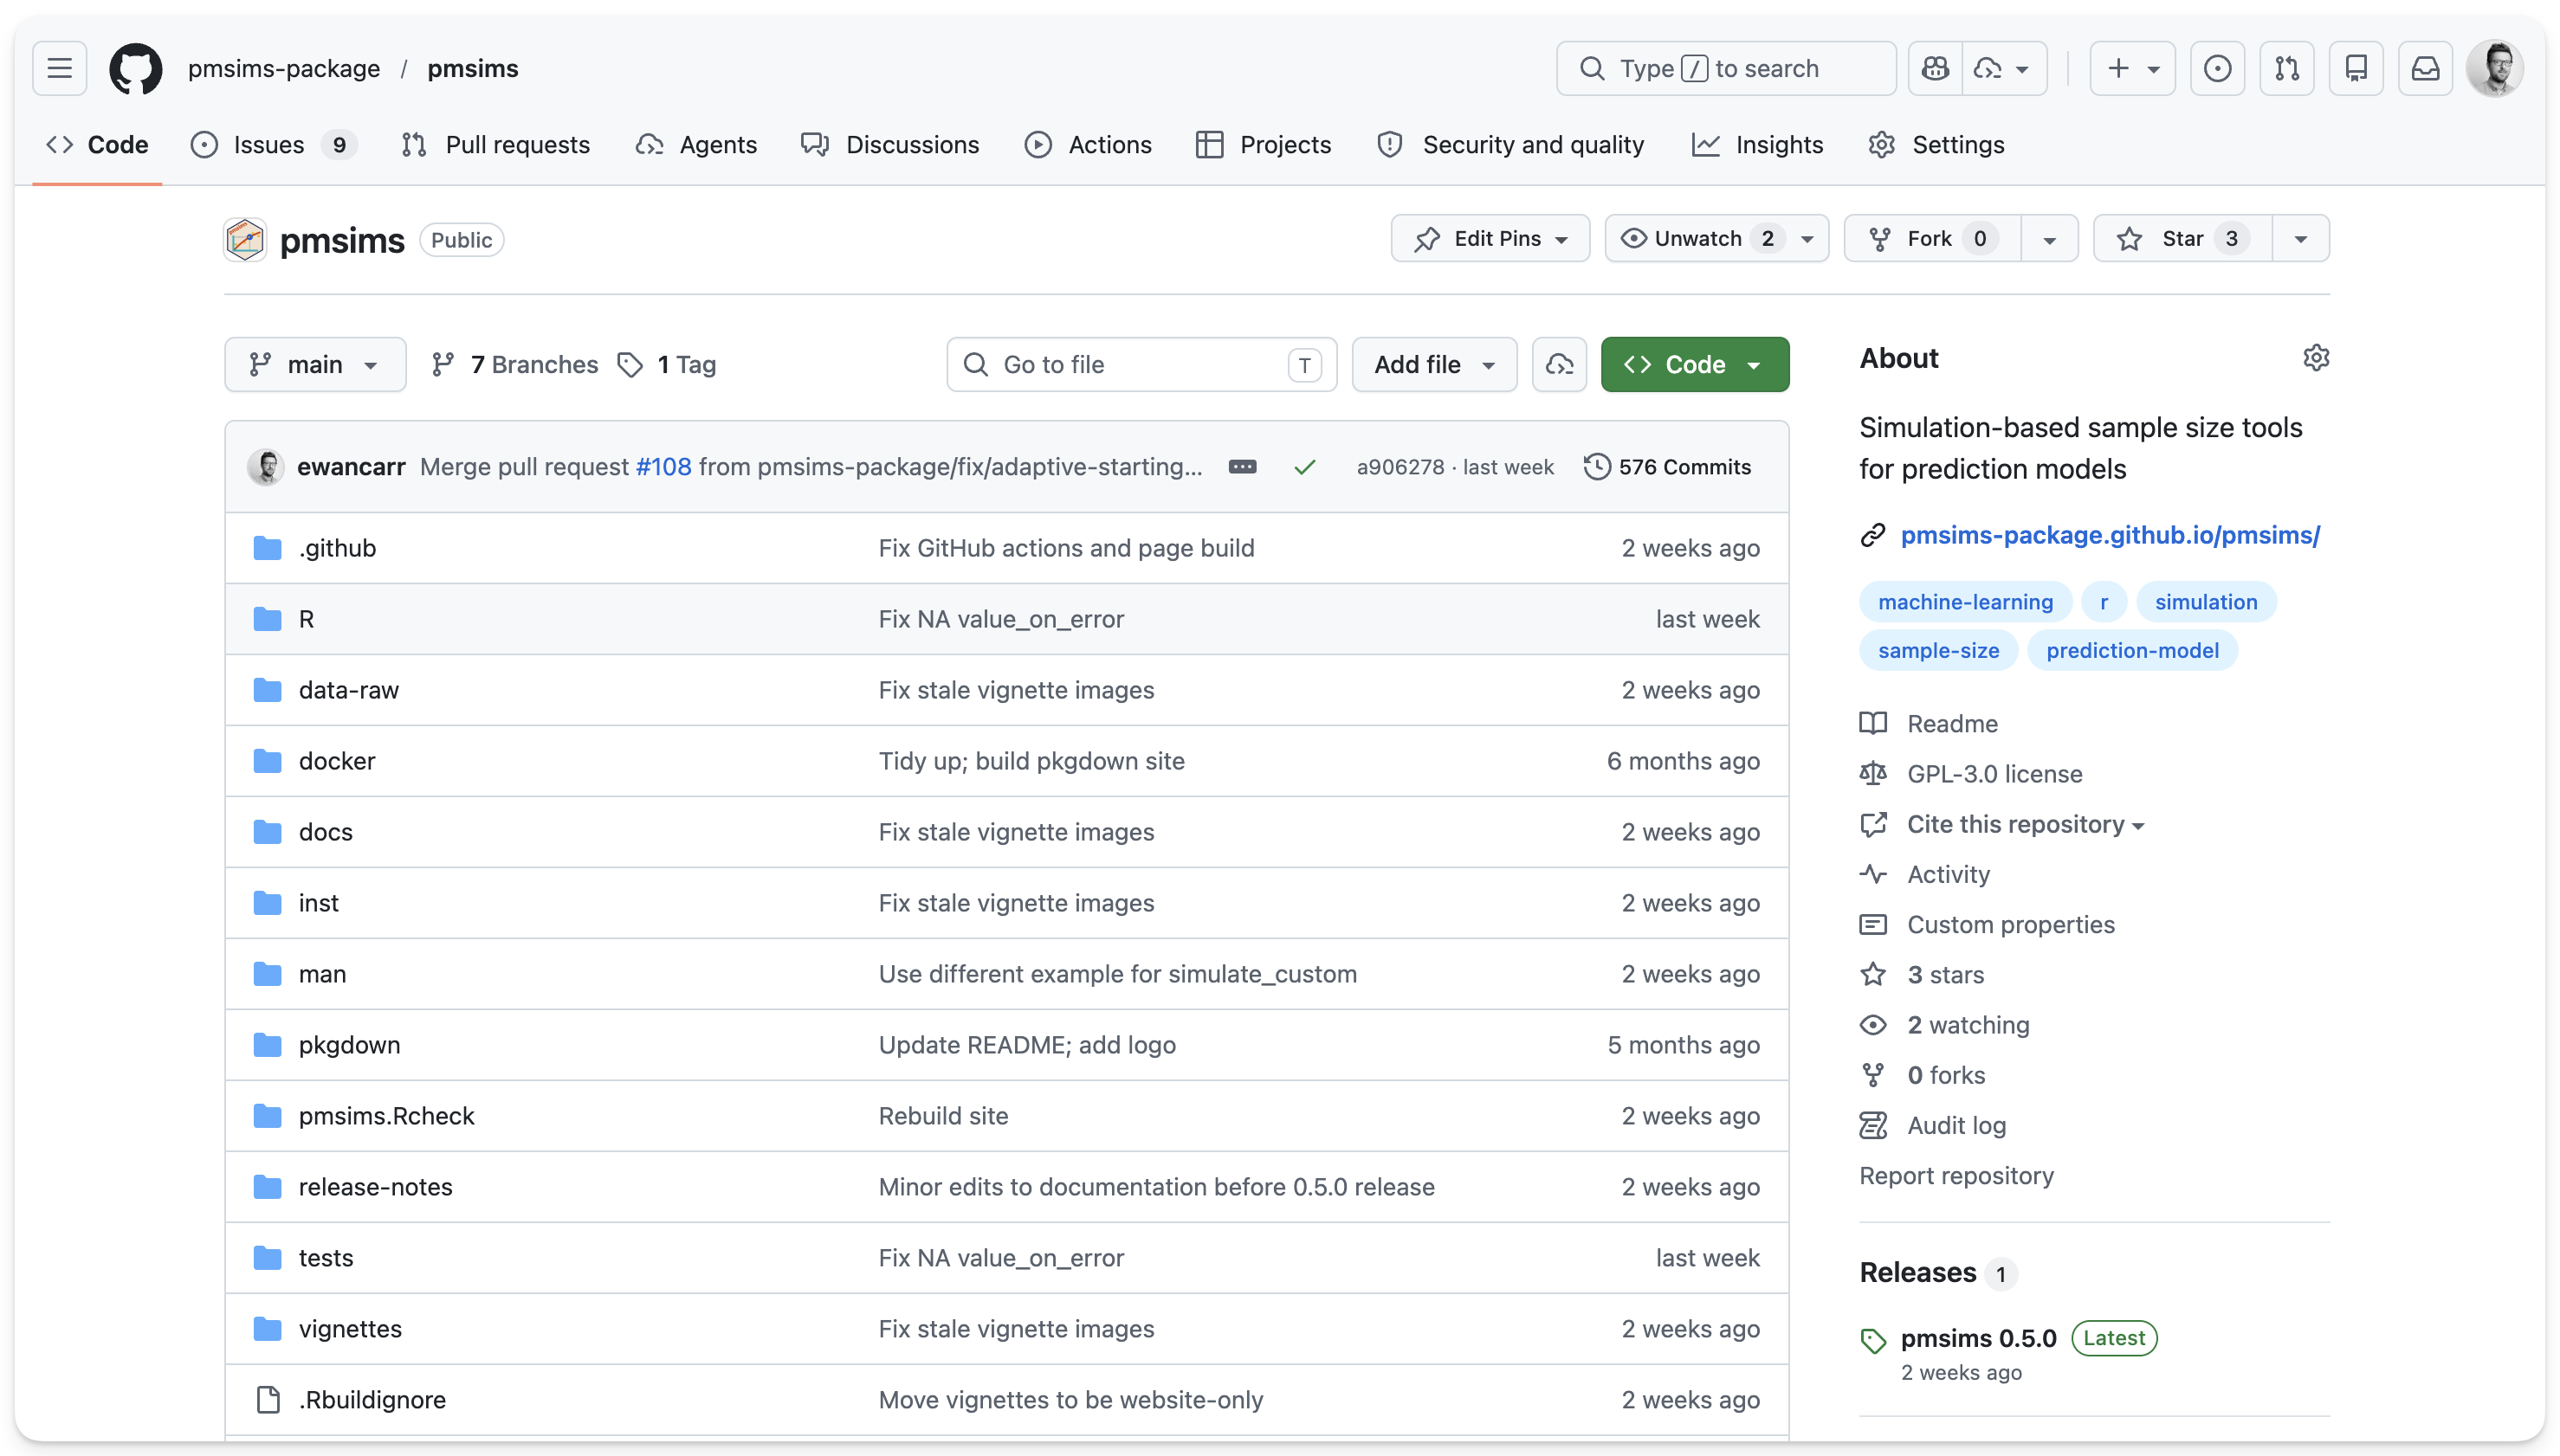Screen dimensions: 2560x1456
Task: Open the notifications inbox icon
Action: click(x=2425, y=68)
